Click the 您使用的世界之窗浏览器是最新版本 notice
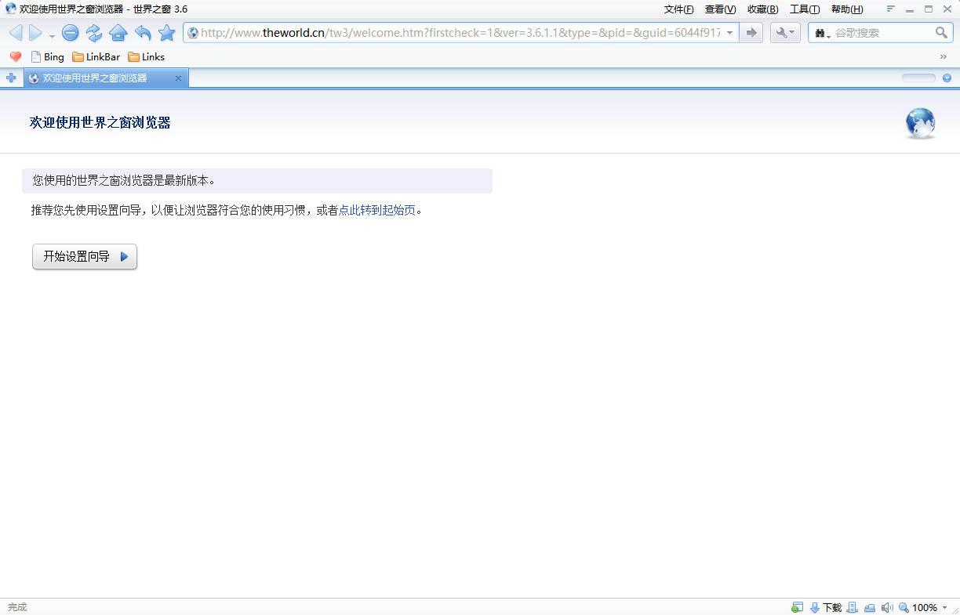Viewport: 960px width, 615px height. pyautogui.click(x=257, y=181)
